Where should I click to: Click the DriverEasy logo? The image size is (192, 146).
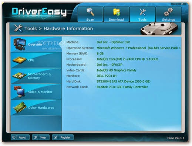[x=39, y=12]
